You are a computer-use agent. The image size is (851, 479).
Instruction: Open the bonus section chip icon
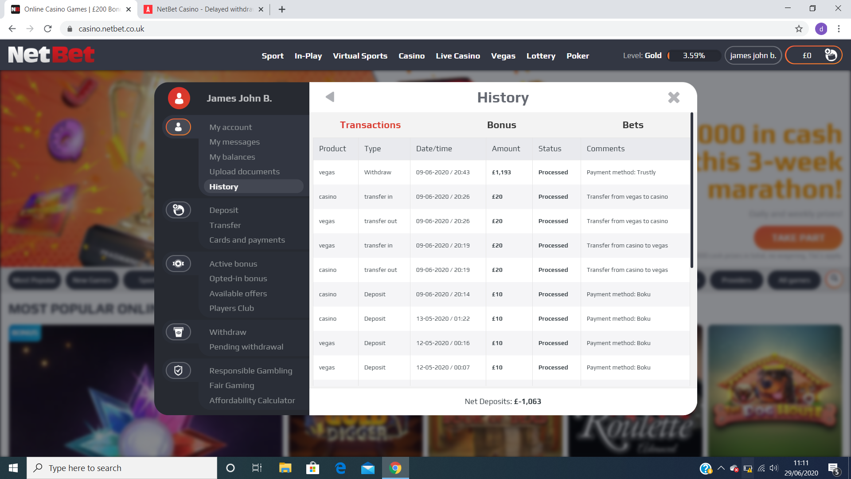[178, 263]
